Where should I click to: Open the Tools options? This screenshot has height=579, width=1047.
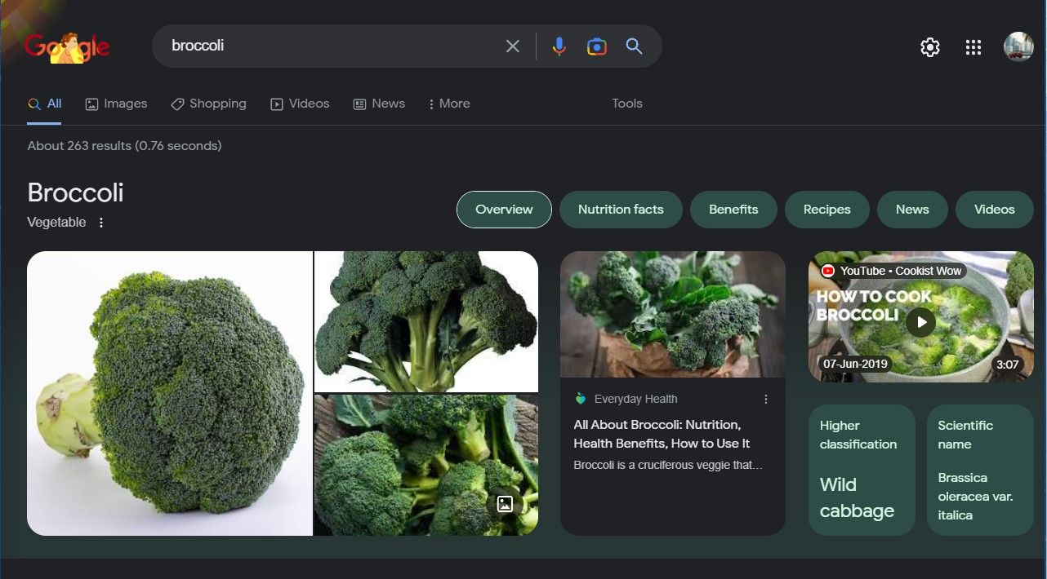pyautogui.click(x=626, y=104)
